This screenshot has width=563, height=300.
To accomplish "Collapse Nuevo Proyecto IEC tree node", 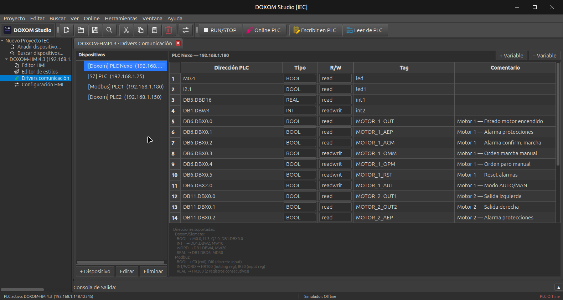I will point(2,41).
